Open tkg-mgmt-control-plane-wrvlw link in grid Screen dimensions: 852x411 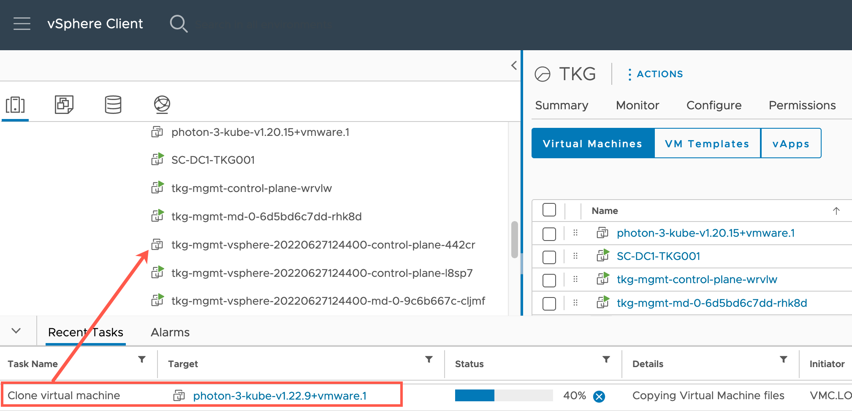[x=697, y=279]
